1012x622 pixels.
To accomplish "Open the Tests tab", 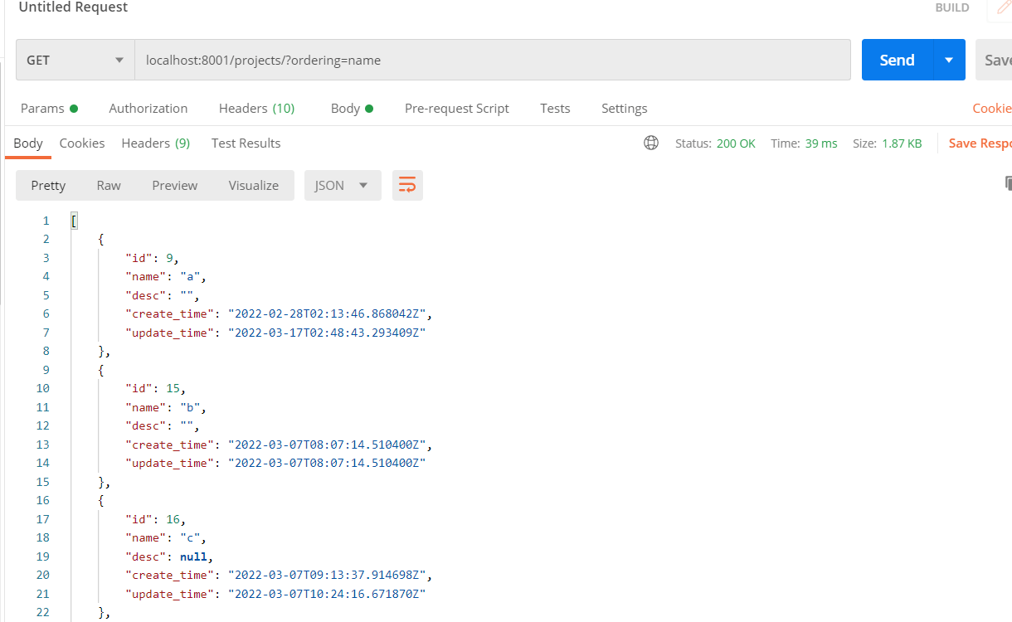I will [555, 109].
